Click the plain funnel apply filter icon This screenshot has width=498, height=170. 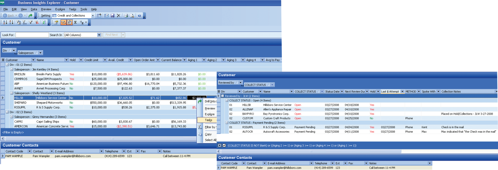(x=31, y=22)
